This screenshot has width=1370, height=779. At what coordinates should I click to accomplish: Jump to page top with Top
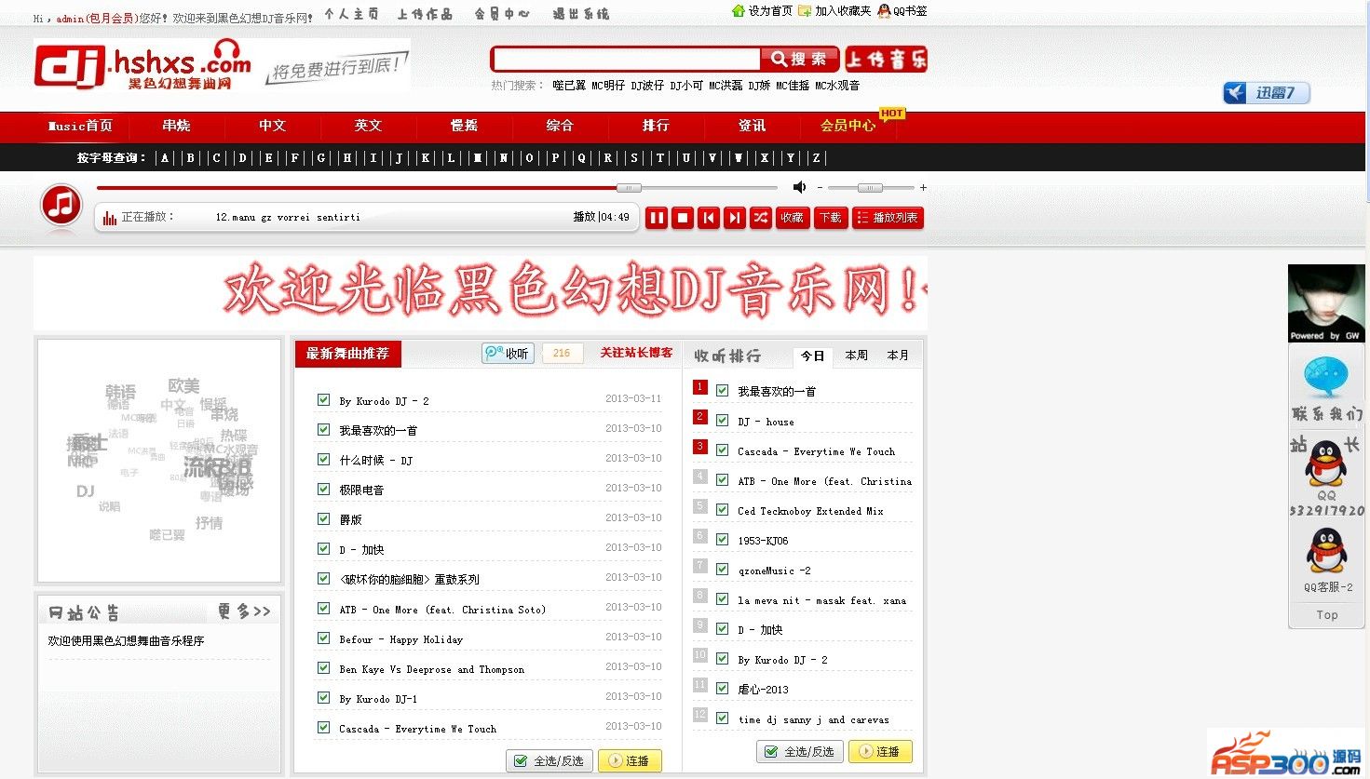(1327, 615)
